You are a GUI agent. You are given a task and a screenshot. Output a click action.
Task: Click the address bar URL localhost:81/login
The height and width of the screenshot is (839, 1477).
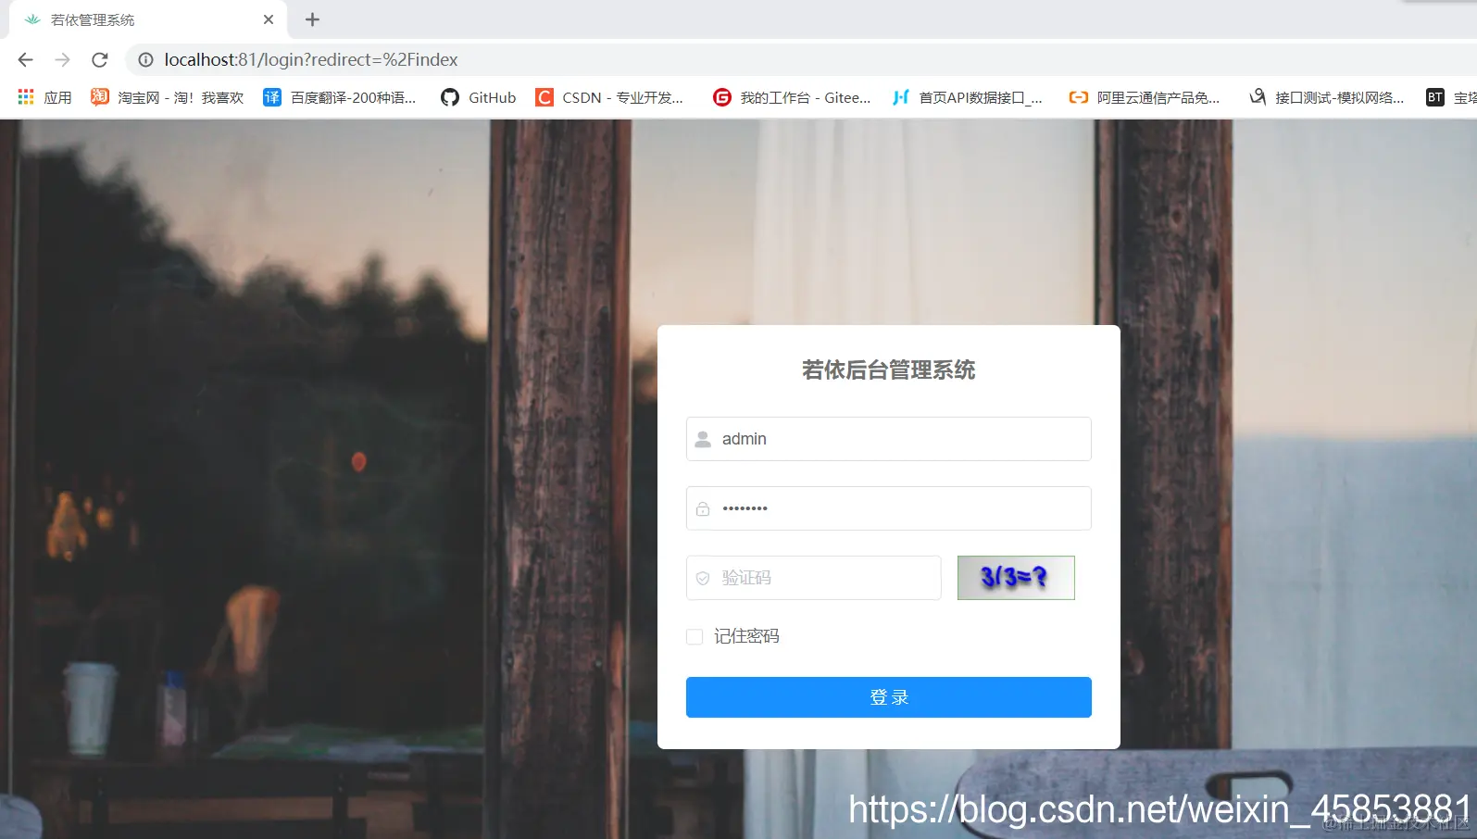[311, 59]
